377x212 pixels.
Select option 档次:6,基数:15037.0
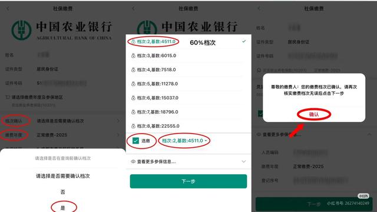coord(188,98)
